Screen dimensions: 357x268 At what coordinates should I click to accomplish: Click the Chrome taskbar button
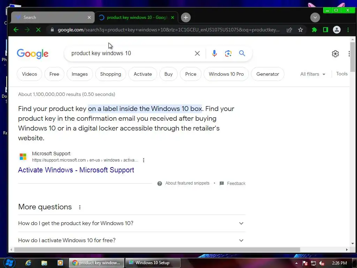point(97,263)
